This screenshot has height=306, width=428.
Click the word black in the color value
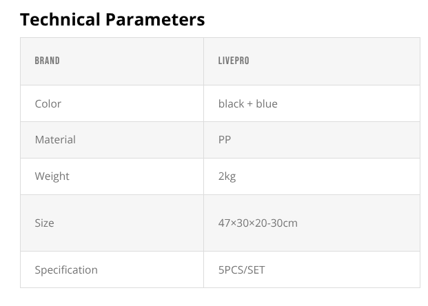tap(231, 103)
